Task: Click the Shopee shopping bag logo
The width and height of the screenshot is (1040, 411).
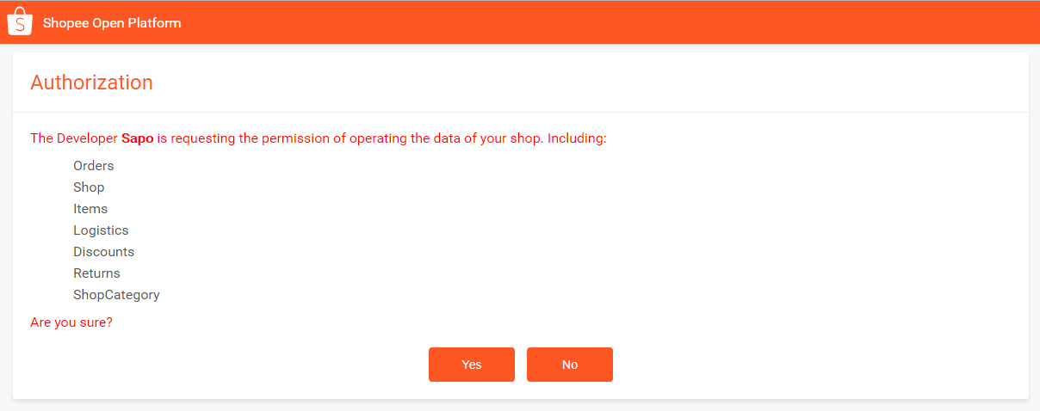Action: point(20,22)
